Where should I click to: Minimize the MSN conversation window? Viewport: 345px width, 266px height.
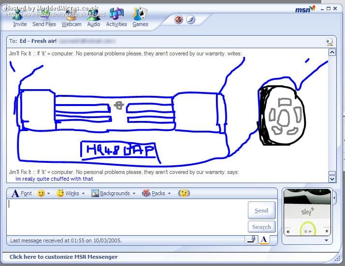click(322, 9)
